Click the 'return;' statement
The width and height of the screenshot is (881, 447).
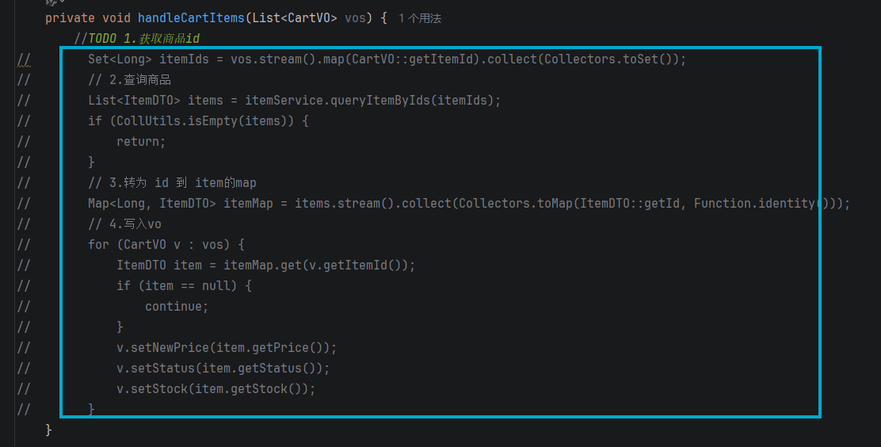[141, 142]
